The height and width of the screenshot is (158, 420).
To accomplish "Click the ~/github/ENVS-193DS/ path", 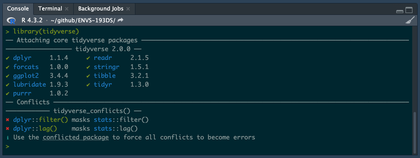I will click(x=82, y=20).
